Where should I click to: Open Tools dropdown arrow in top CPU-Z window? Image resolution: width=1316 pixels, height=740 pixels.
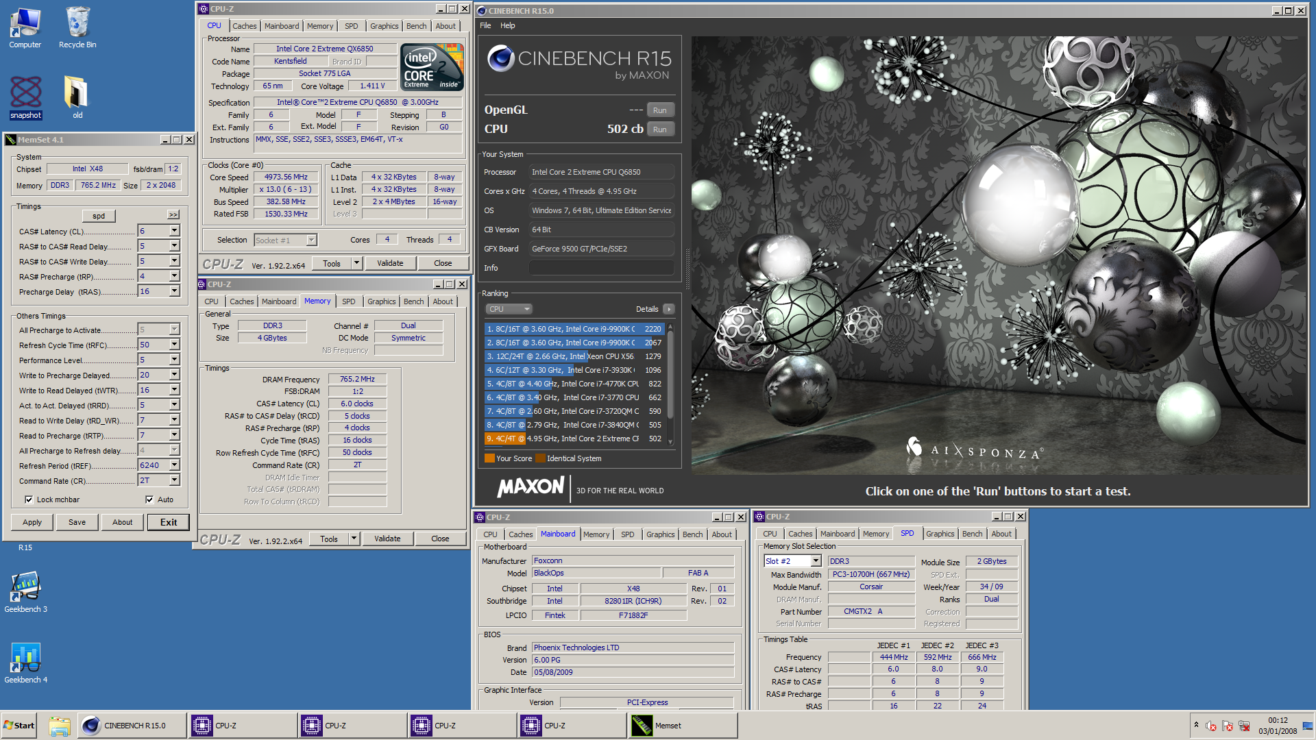tap(356, 263)
